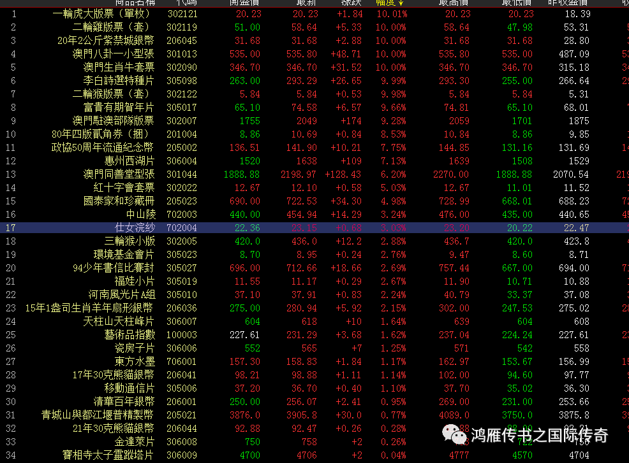The width and height of the screenshot is (629, 463).
Task: Select row 金達萊片
Action: click(x=314, y=442)
